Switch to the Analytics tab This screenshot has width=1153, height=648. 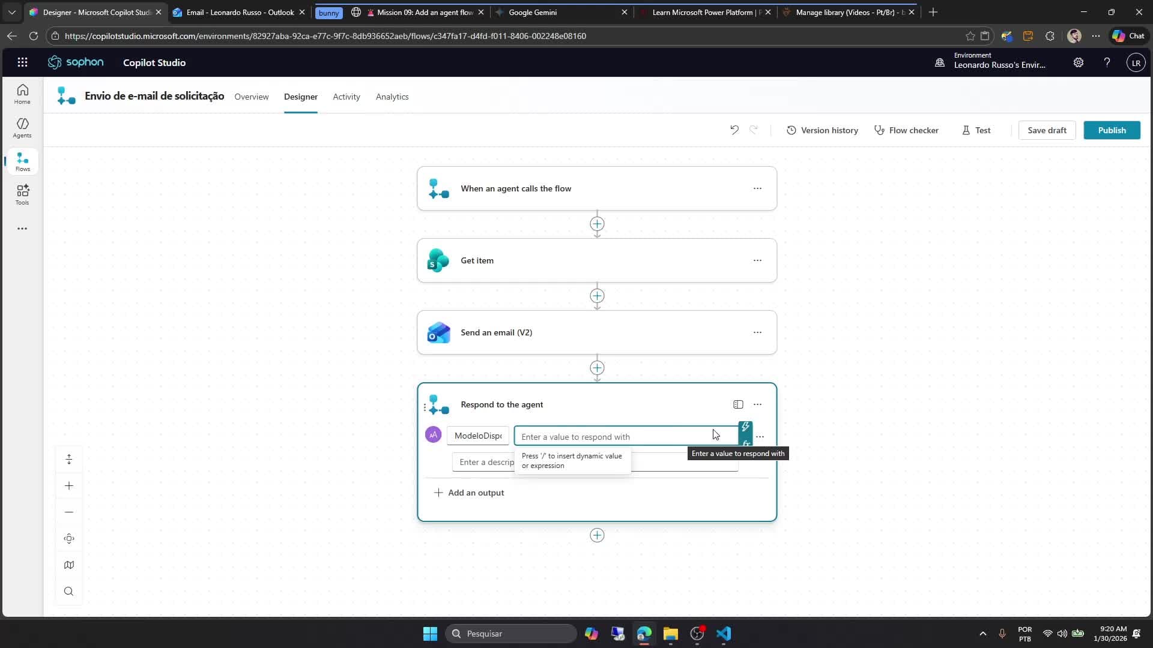[392, 97]
